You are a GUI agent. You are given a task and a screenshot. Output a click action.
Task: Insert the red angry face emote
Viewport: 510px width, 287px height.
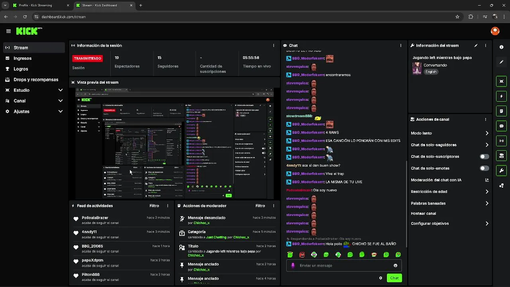click(302, 255)
